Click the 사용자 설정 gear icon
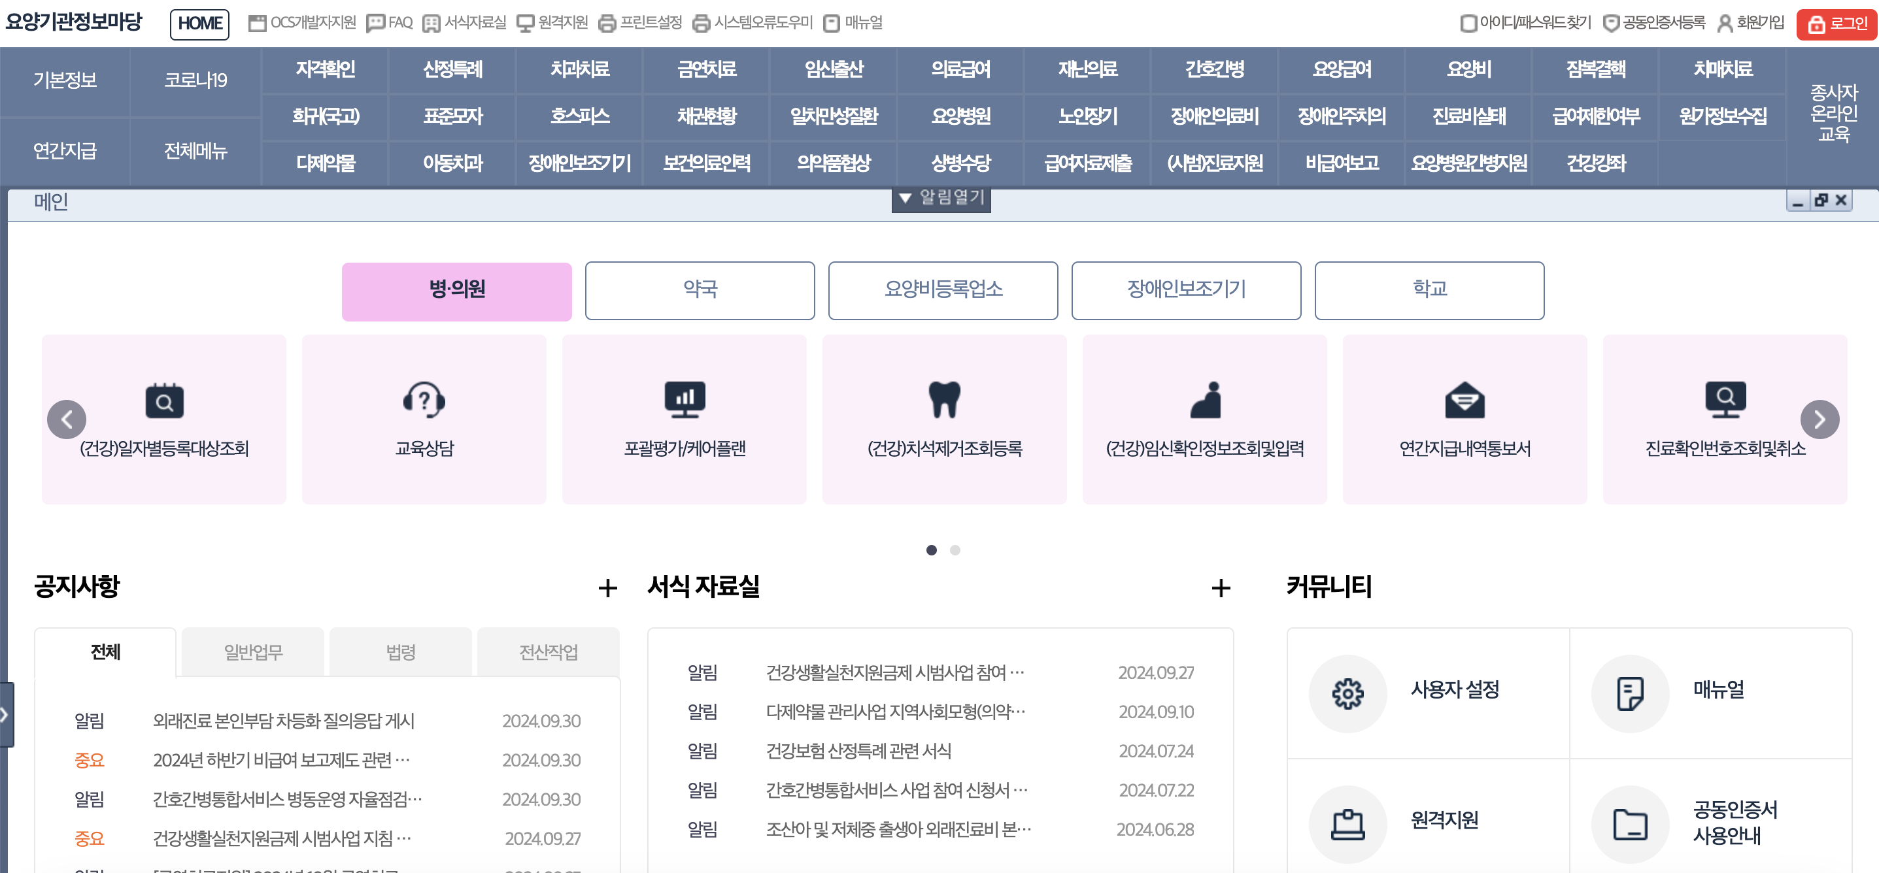Screen dimensions: 1879x873 (1348, 693)
